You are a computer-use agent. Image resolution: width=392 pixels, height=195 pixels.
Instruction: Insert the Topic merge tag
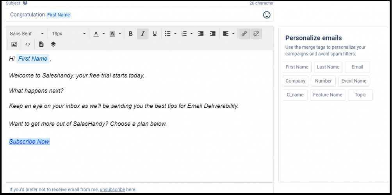pos(360,95)
